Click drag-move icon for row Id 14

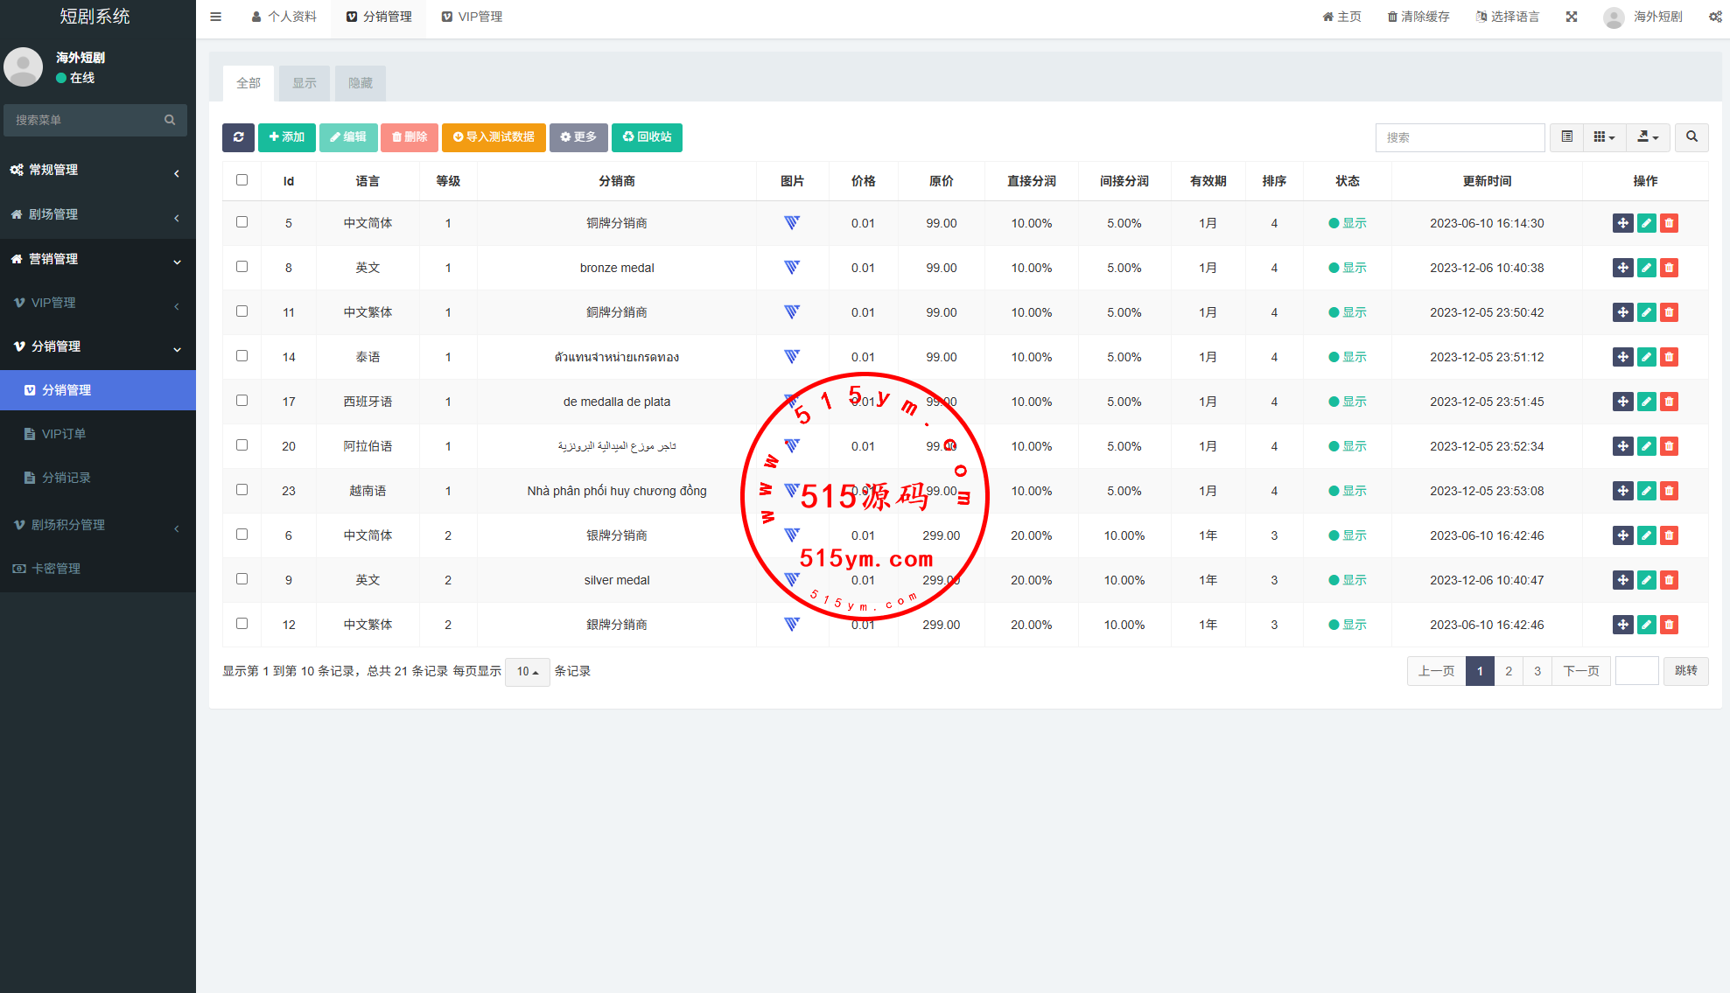[x=1622, y=357]
